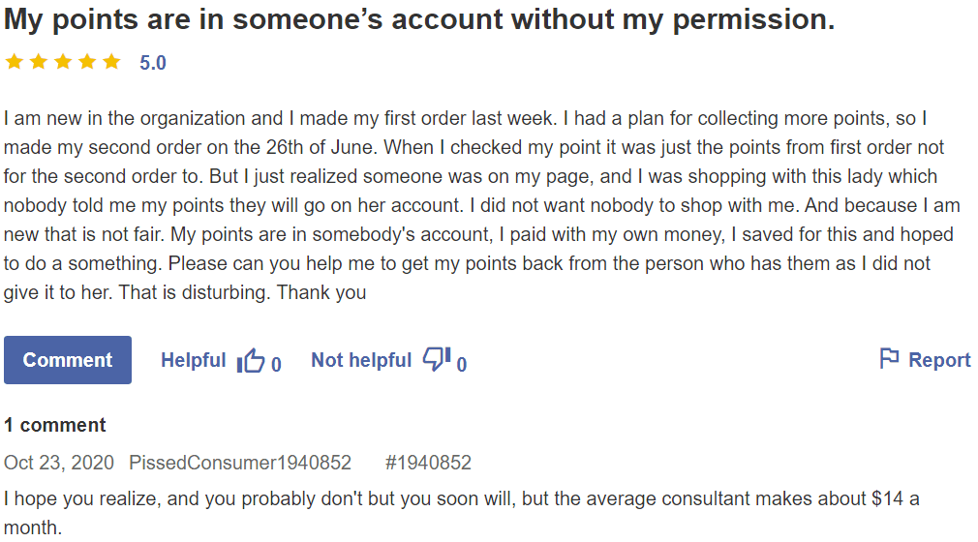Click the helpful vote count of zero
The image size is (978, 542).
[276, 364]
